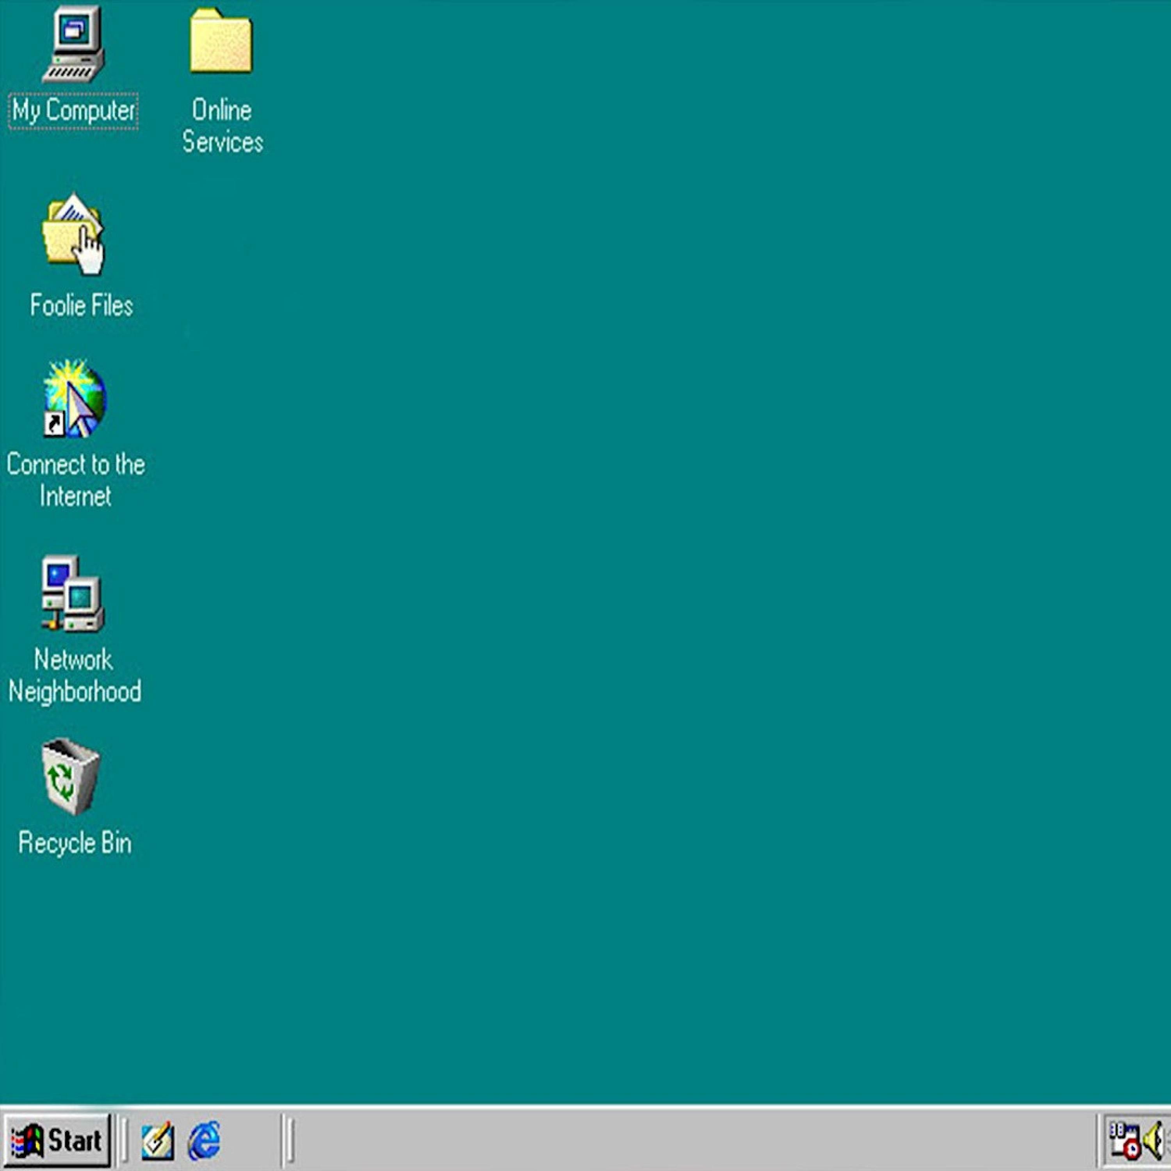Image resolution: width=1171 pixels, height=1171 pixels.
Task: Select the Network Neighborhood icon
Action: tap(73, 594)
